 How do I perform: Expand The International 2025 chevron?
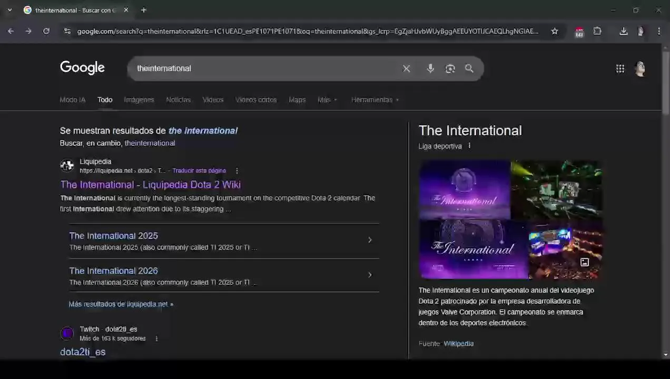[x=370, y=240]
